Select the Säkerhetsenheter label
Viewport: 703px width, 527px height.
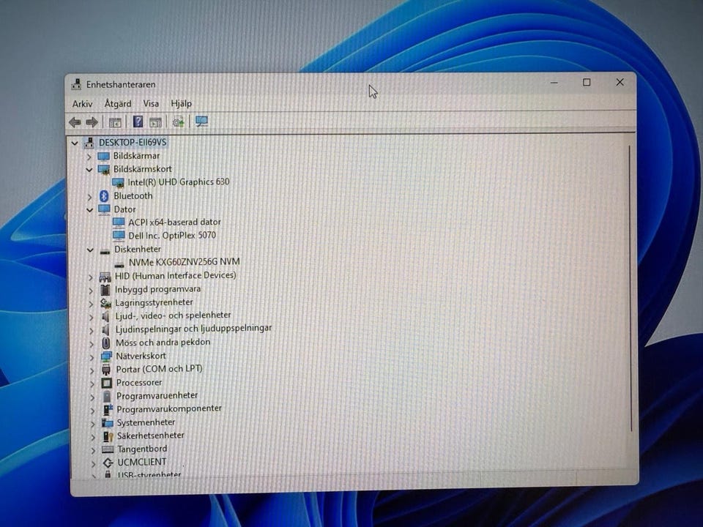151,436
